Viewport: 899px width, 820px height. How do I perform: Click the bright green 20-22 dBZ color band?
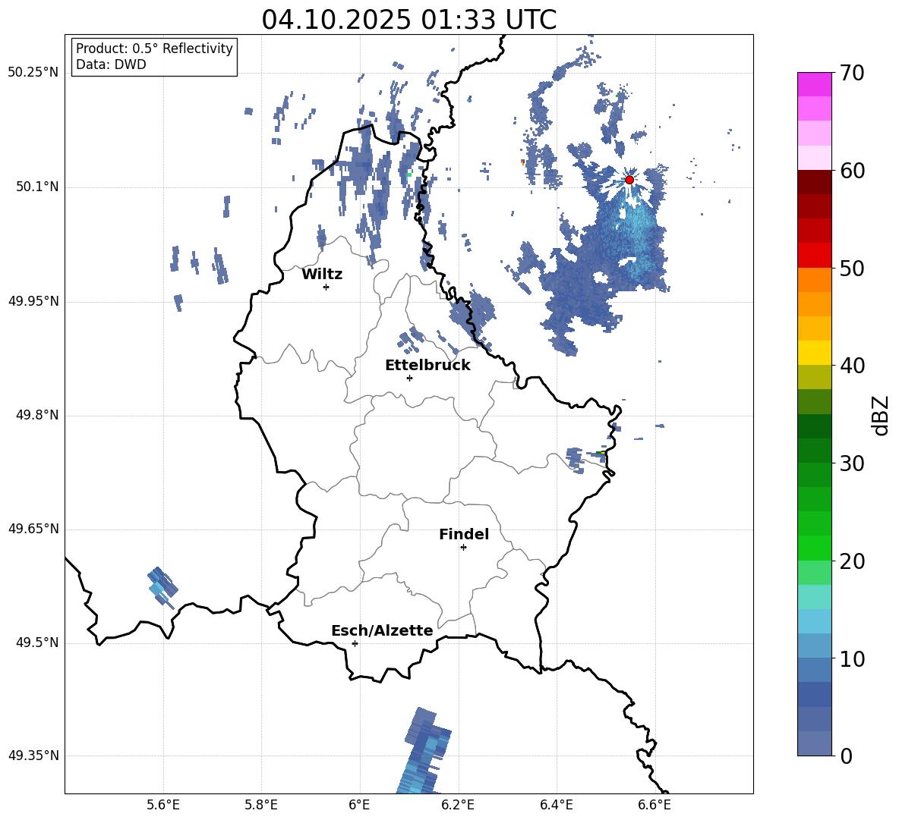pyautogui.click(x=815, y=548)
